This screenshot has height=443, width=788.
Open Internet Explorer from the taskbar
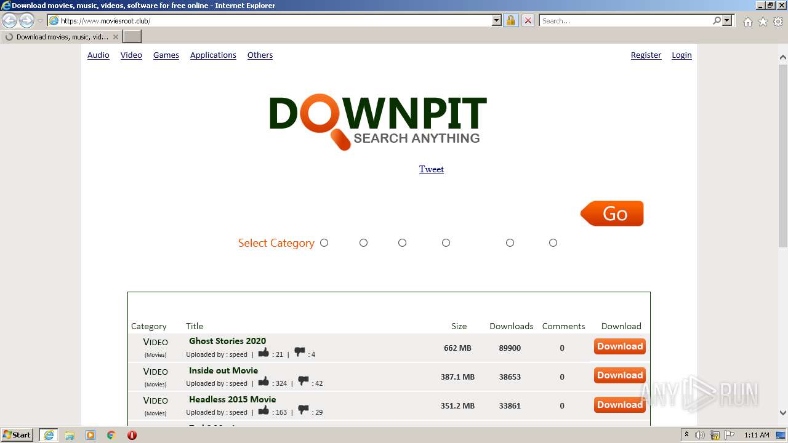click(x=48, y=435)
